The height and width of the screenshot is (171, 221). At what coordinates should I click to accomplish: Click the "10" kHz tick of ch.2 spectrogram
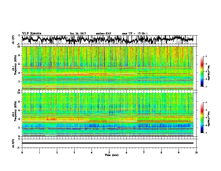click(x=19, y=93)
